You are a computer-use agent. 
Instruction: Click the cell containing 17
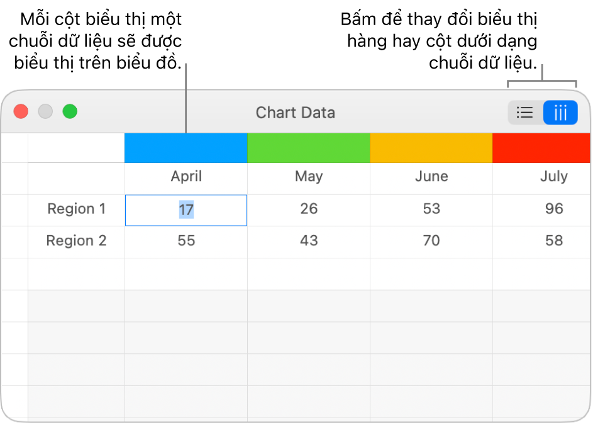[186, 209]
